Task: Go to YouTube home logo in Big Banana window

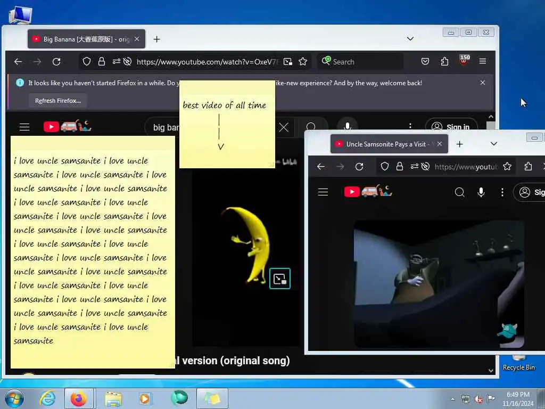Action: click(x=67, y=126)
